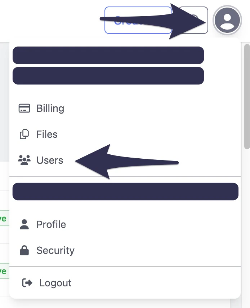The width and height of the screenshot is (250, 308).
Task: Open the account avatar menu
Action: [x=228, y=21]
